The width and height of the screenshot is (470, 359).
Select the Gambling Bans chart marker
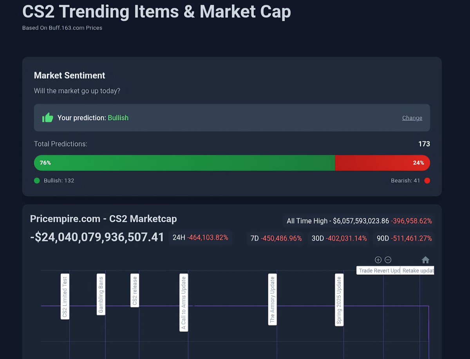tap(101, 294)
